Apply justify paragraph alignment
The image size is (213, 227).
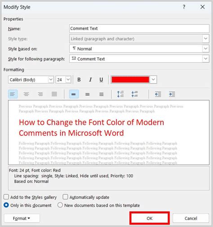click(x=54, y=94)
